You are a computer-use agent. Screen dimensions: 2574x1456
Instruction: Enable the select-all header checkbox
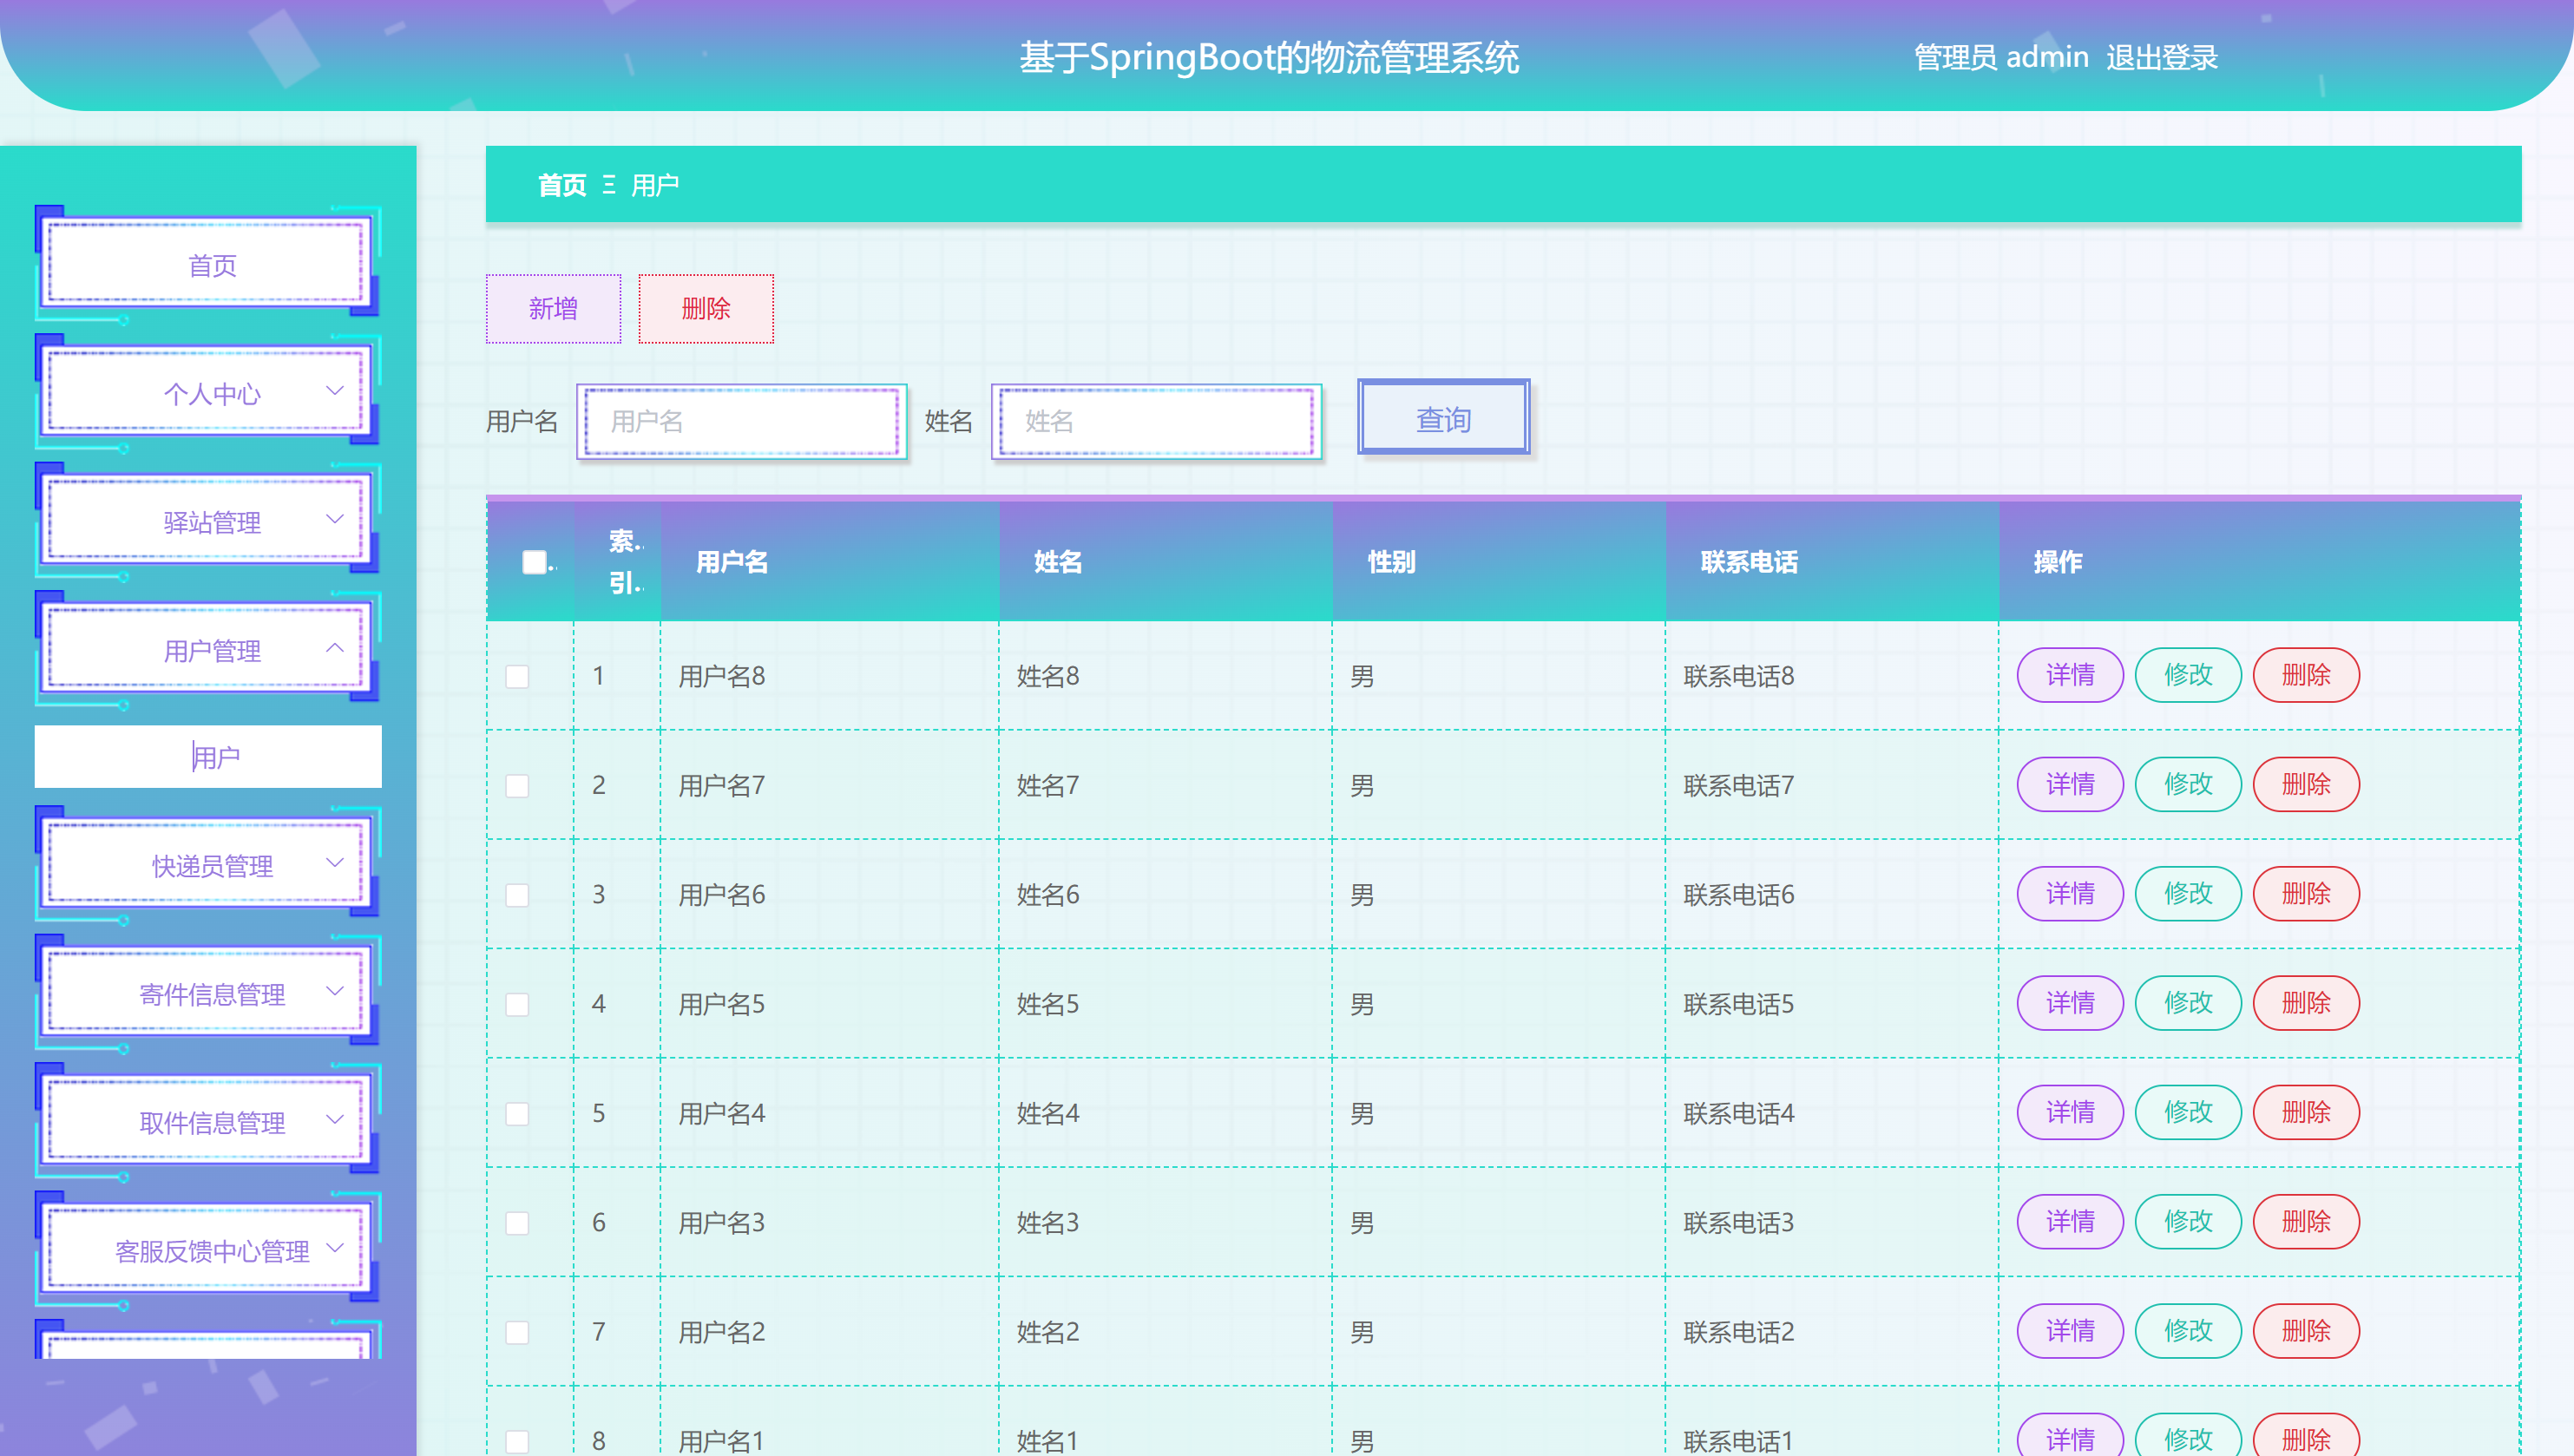pos(534,562)
